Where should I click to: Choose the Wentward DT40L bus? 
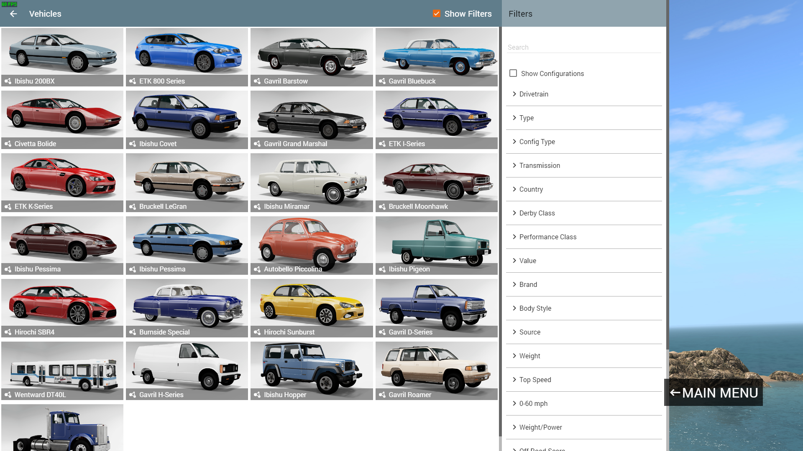62,366
